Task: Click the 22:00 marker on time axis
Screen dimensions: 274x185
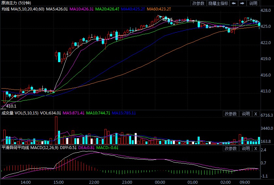Action: pyautogui.click(x=94, y=182)
